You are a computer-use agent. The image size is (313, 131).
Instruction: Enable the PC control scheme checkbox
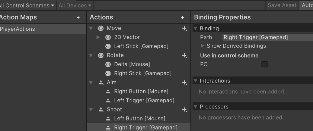pos(264,64)
